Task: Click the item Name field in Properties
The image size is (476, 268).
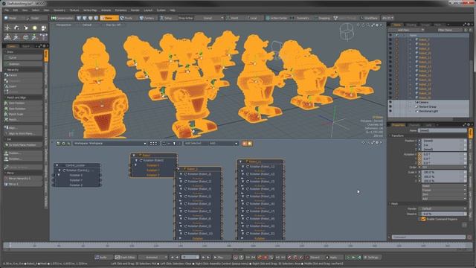Action: click(443, 130)
